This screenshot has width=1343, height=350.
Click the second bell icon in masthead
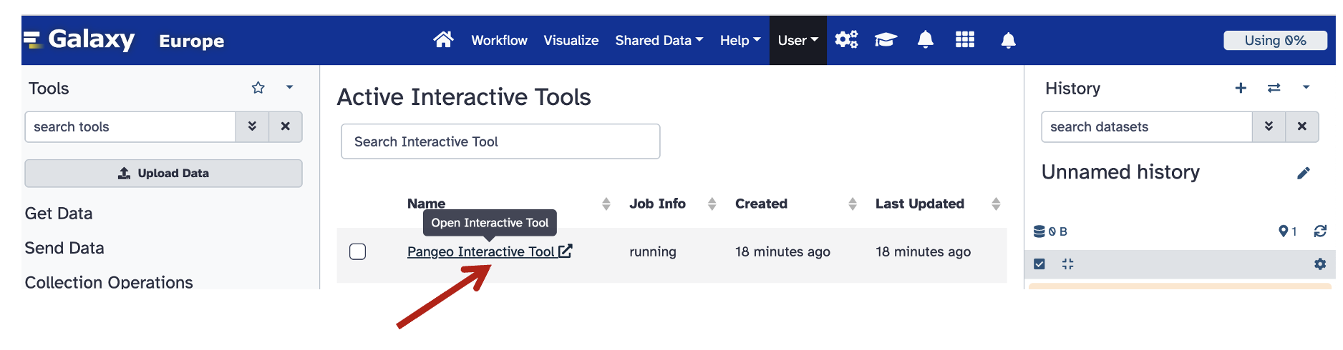[x=1008, y=41]
